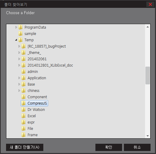The height and width of the screenshot is (154, 156).
Task: Expand the ProgramData folder node
Action: [x=16, y=27]
